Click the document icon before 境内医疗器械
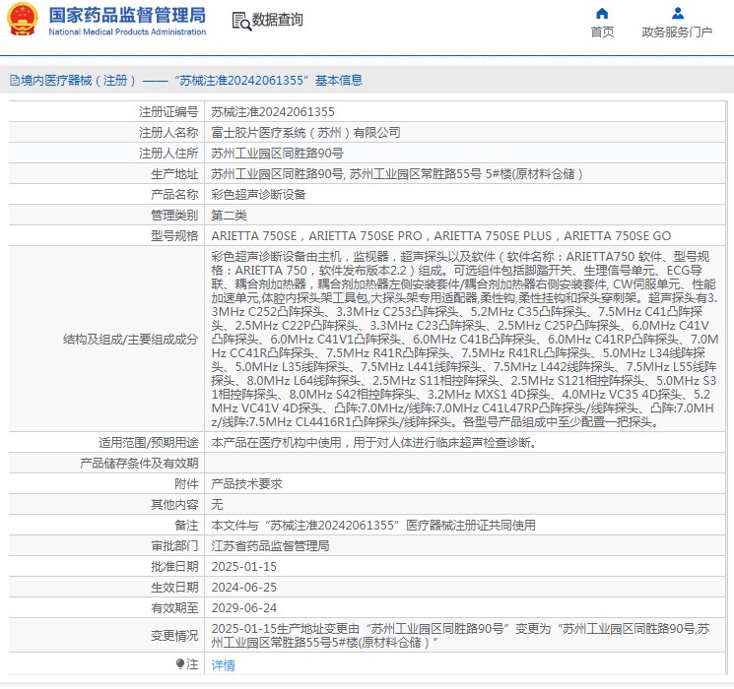Image resolution: width=734 pixels, height=689 pixels. point(14,81)
